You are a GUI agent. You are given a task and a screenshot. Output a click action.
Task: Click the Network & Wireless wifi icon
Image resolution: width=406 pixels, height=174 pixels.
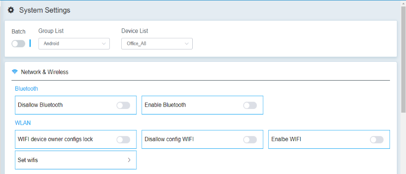(15, 72)
